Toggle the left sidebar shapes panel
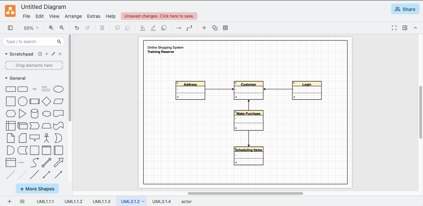423x206 pixels. click(10, 28)
